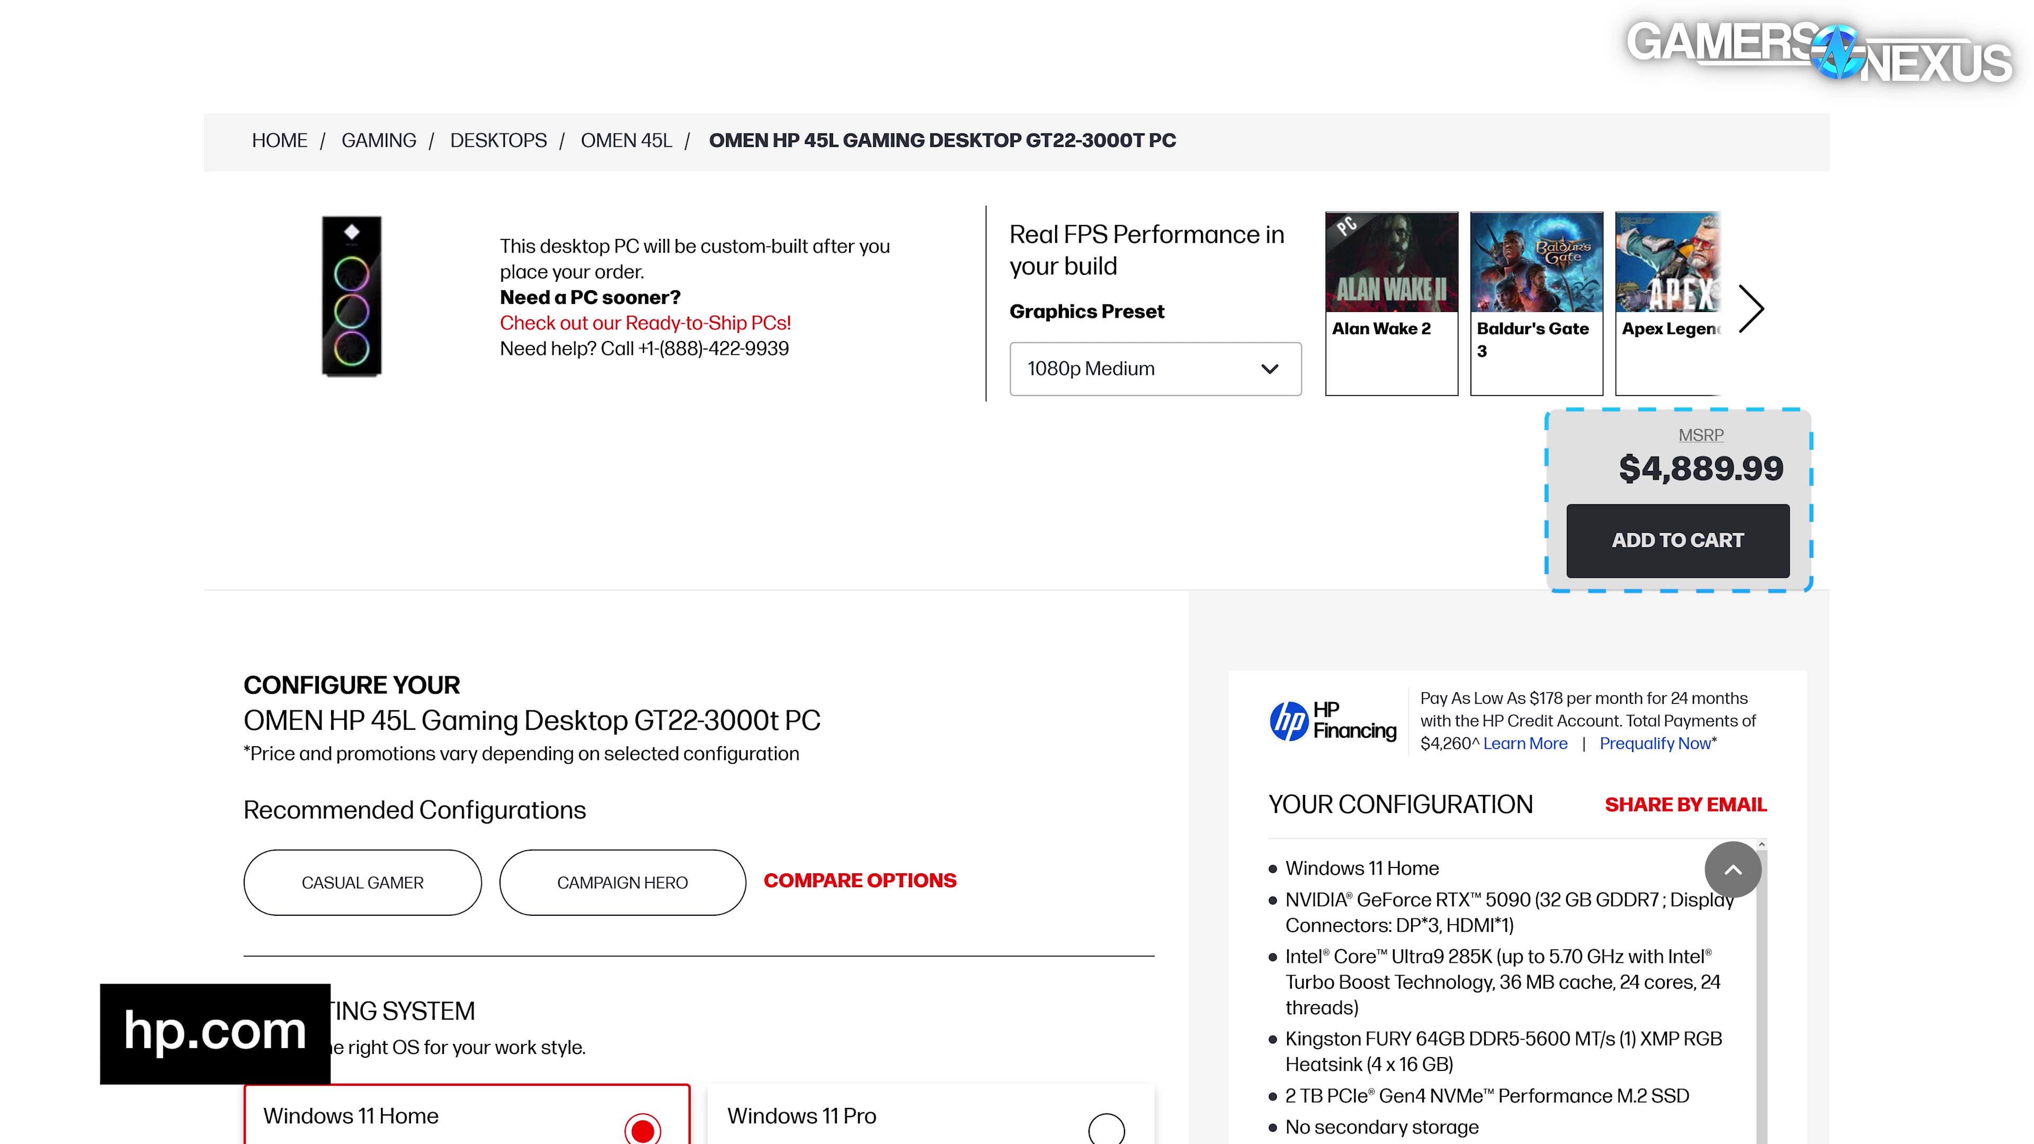
Task: Open the Graphics Preset 1080p Medium dropdown
Action: 1155,369
